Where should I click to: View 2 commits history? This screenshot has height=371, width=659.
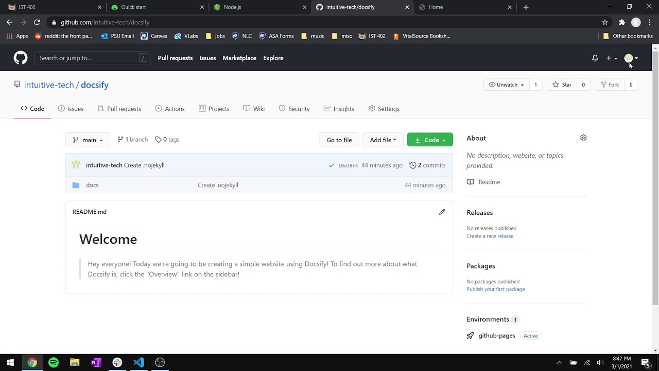click(x=427, y=165)
